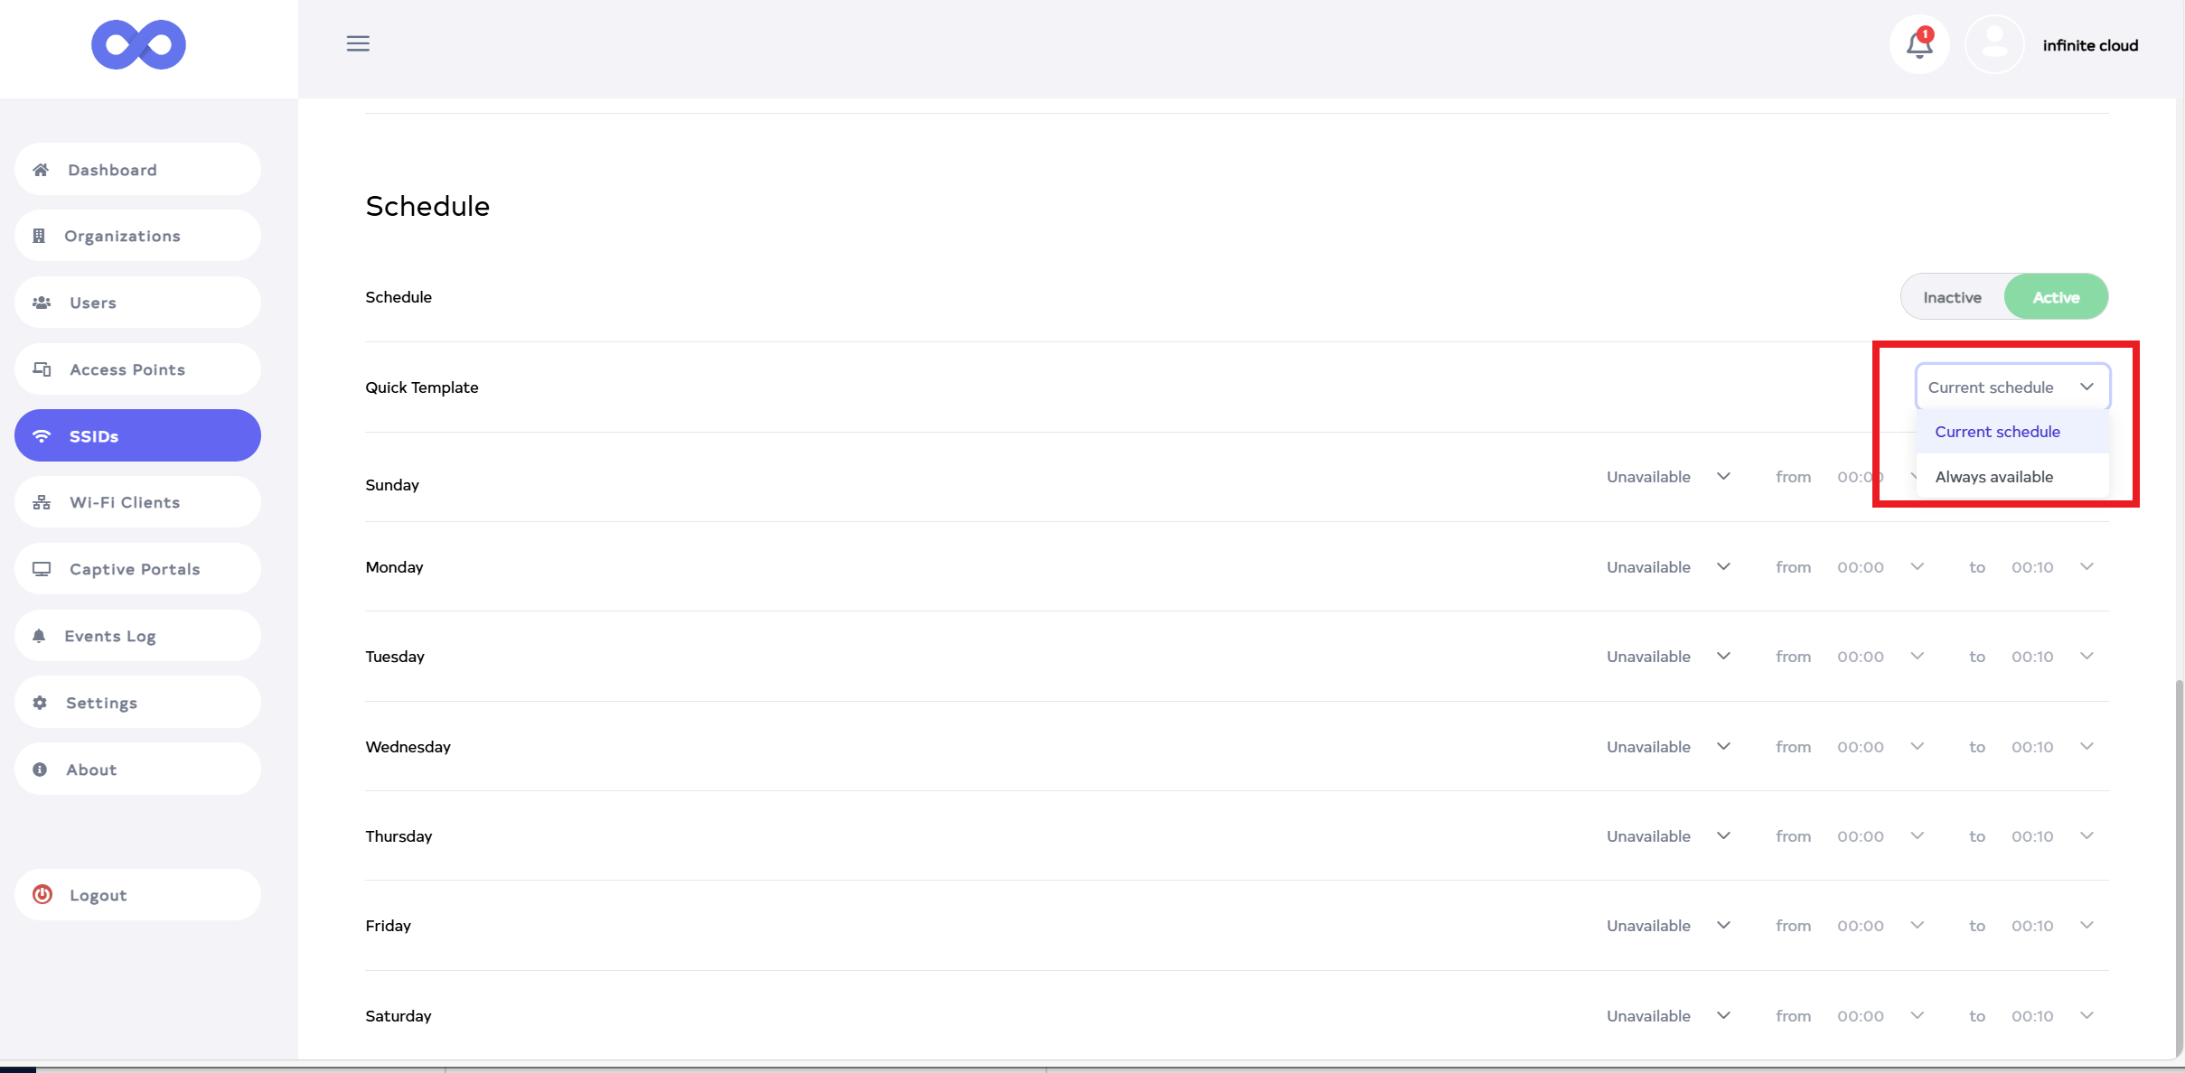Choose Always available template option
Viewport: 2185px width, 1073px height.
pos(1993,477)
